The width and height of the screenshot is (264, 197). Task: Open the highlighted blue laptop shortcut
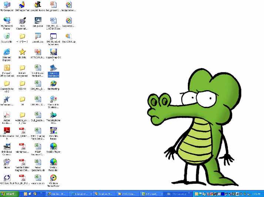[53, 71]
